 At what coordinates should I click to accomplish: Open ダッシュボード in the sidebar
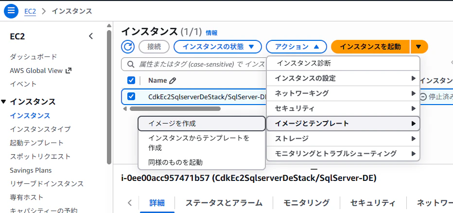[34, 56]
